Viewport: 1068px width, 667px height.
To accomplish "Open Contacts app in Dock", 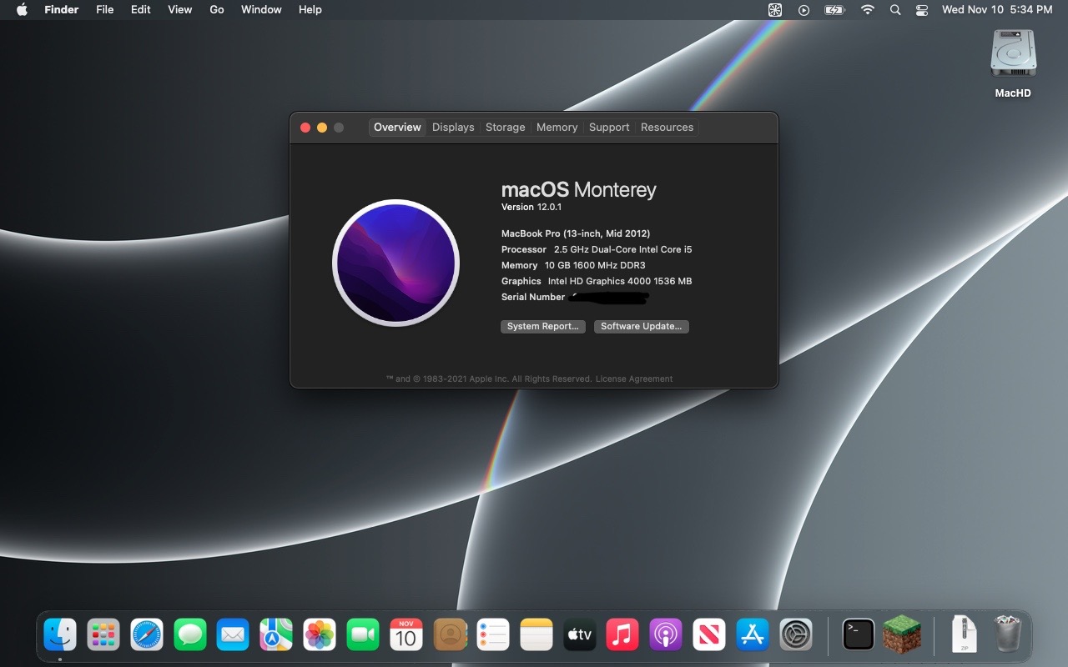I will tap(450, 635).
